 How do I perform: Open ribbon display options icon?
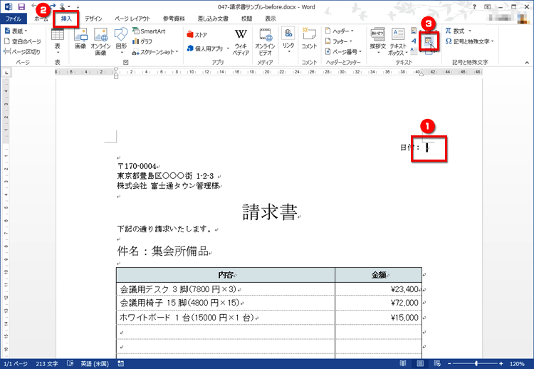click(488, 7)
